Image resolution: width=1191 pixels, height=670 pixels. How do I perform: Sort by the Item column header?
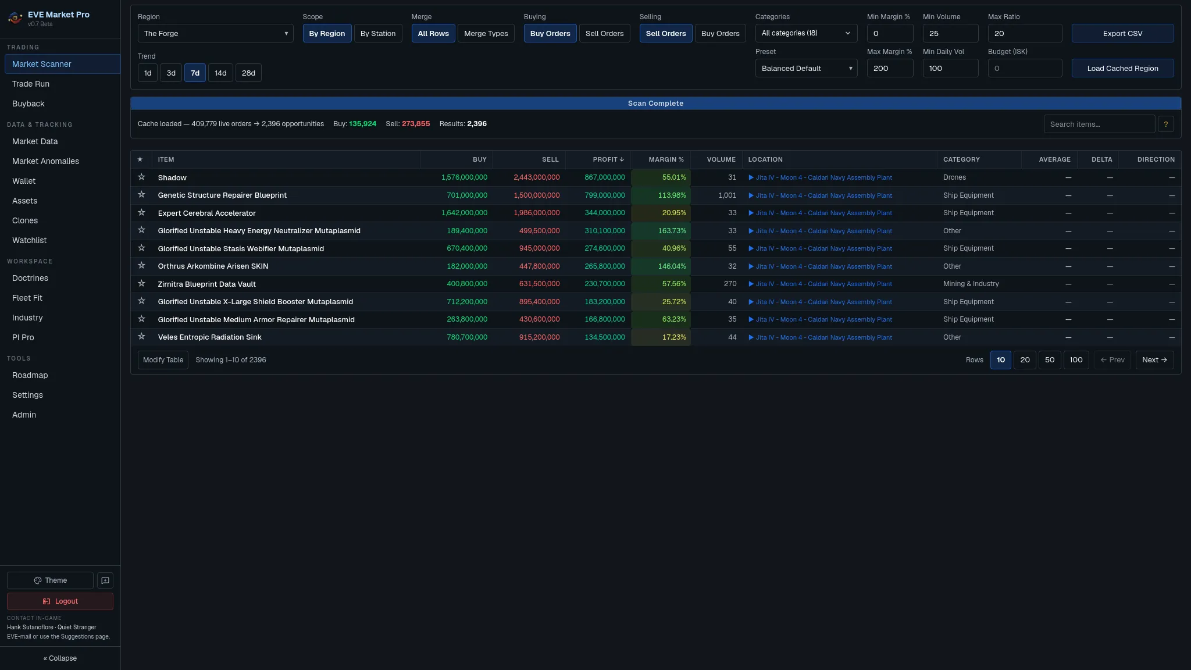[x=286, y=159]
